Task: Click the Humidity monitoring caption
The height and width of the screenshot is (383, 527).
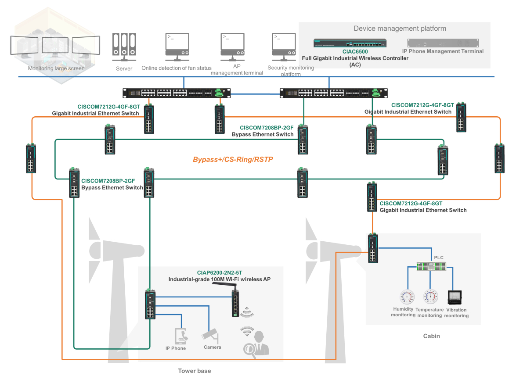Action: [404, 312]
